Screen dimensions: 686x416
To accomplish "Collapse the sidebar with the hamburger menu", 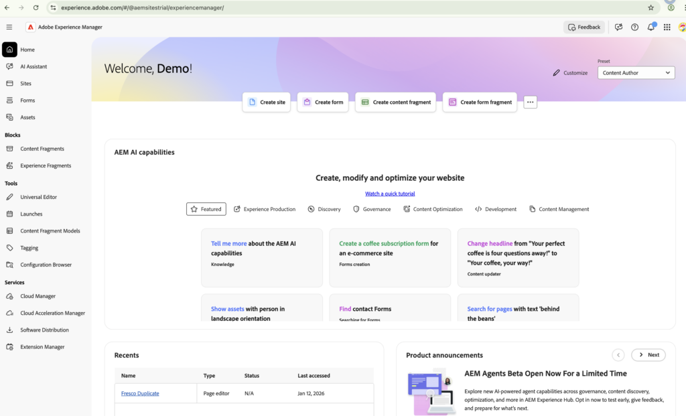I will point(9,27).
